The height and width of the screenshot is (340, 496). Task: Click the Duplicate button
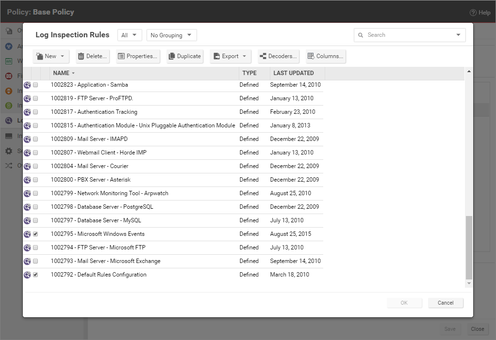(184, 56)
